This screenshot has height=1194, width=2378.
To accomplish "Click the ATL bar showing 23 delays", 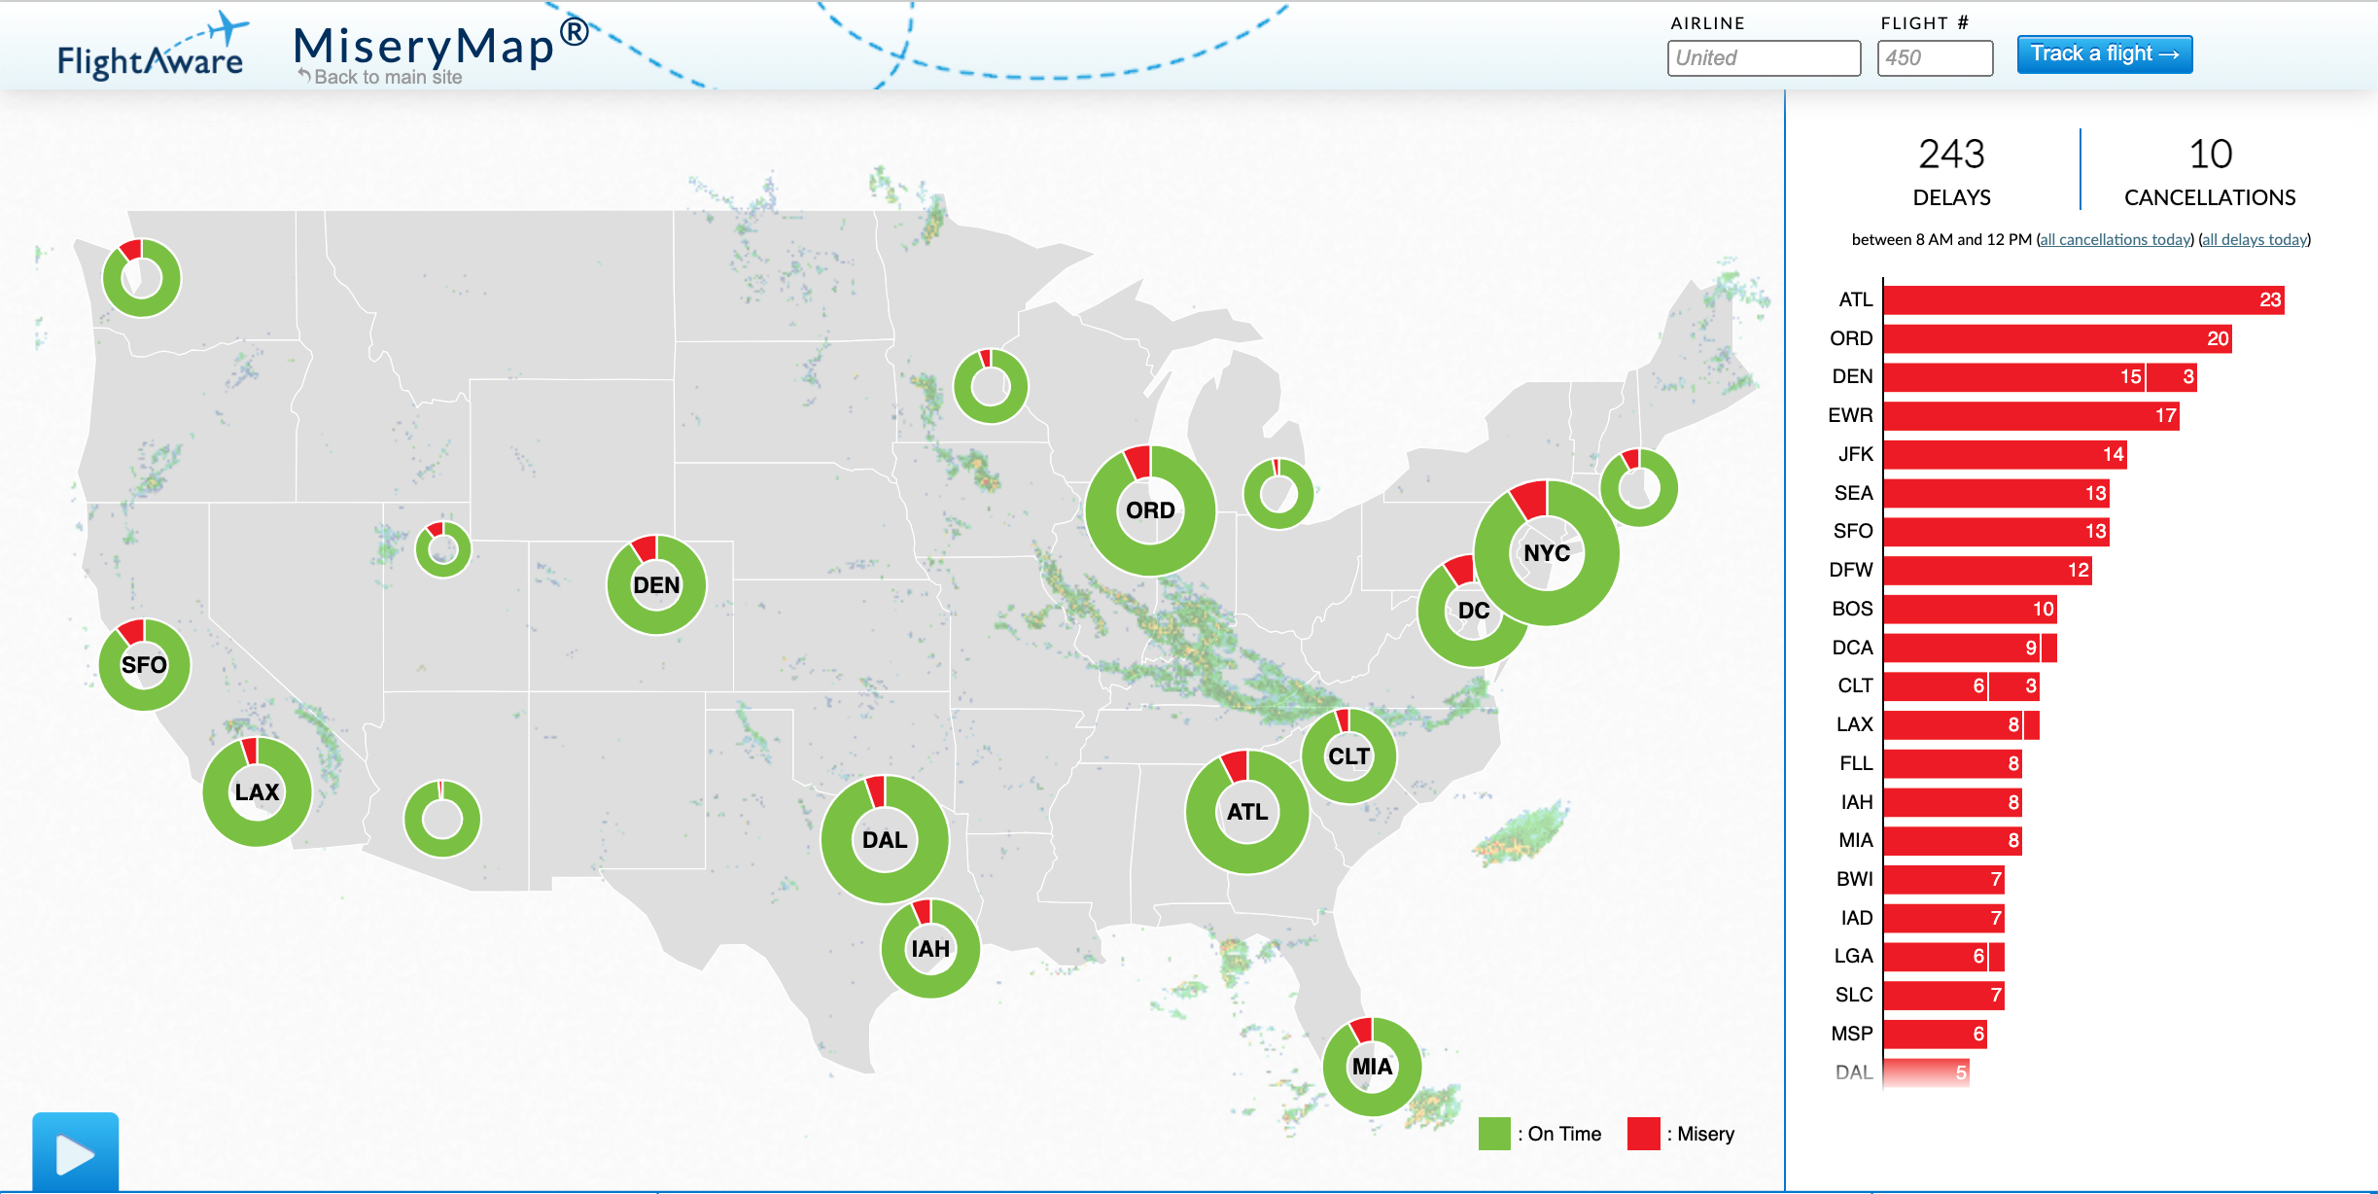I will (x=2083, y=299).
